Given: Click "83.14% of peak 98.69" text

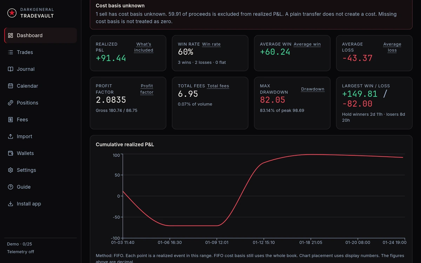Looking at the screenshot, I should coord(282,110).
